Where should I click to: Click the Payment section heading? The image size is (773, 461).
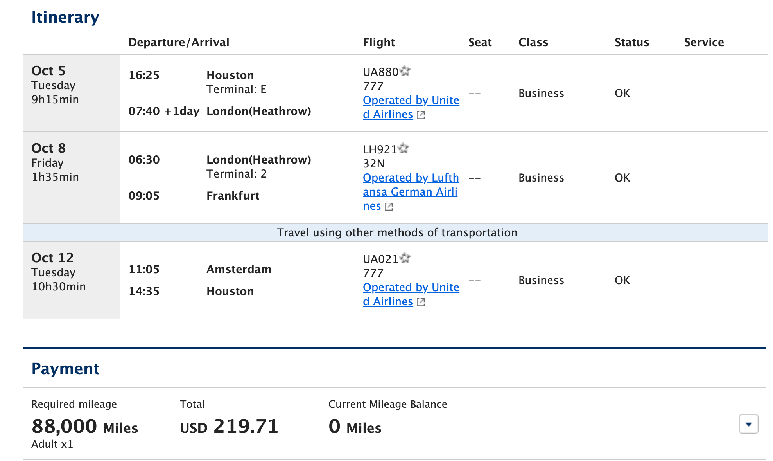(x=65, y=369)
